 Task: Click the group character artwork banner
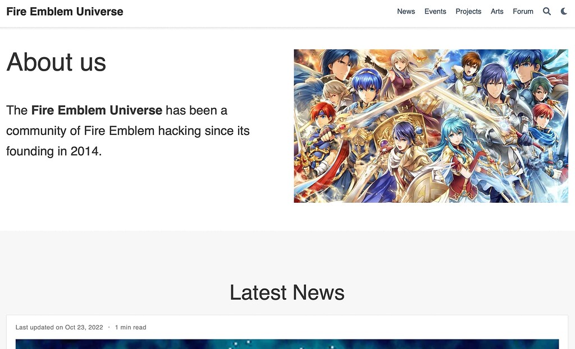[431, 125]
